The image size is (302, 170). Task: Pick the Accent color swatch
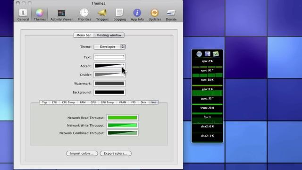(109, 66)
